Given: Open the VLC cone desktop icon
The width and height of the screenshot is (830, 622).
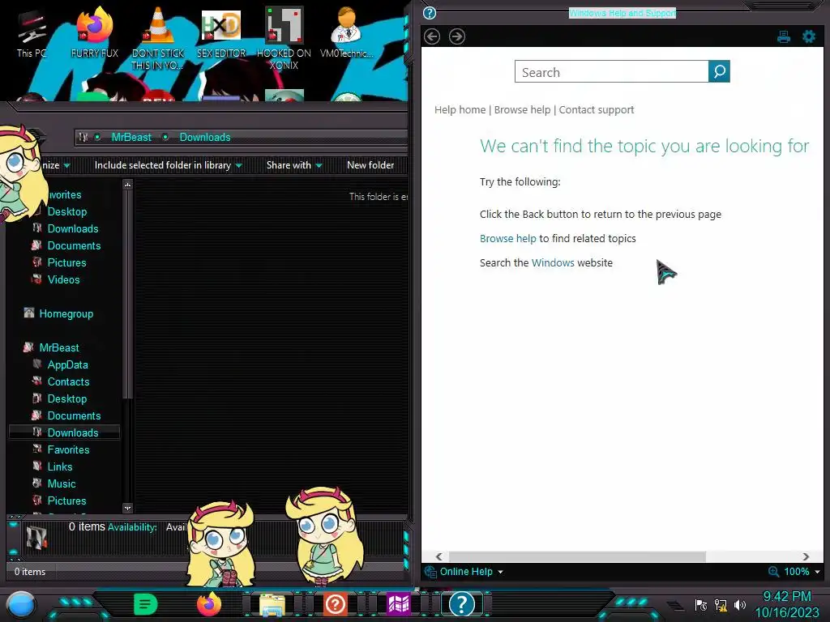Looking at the screenshot, I should click(x=158, y=38).
